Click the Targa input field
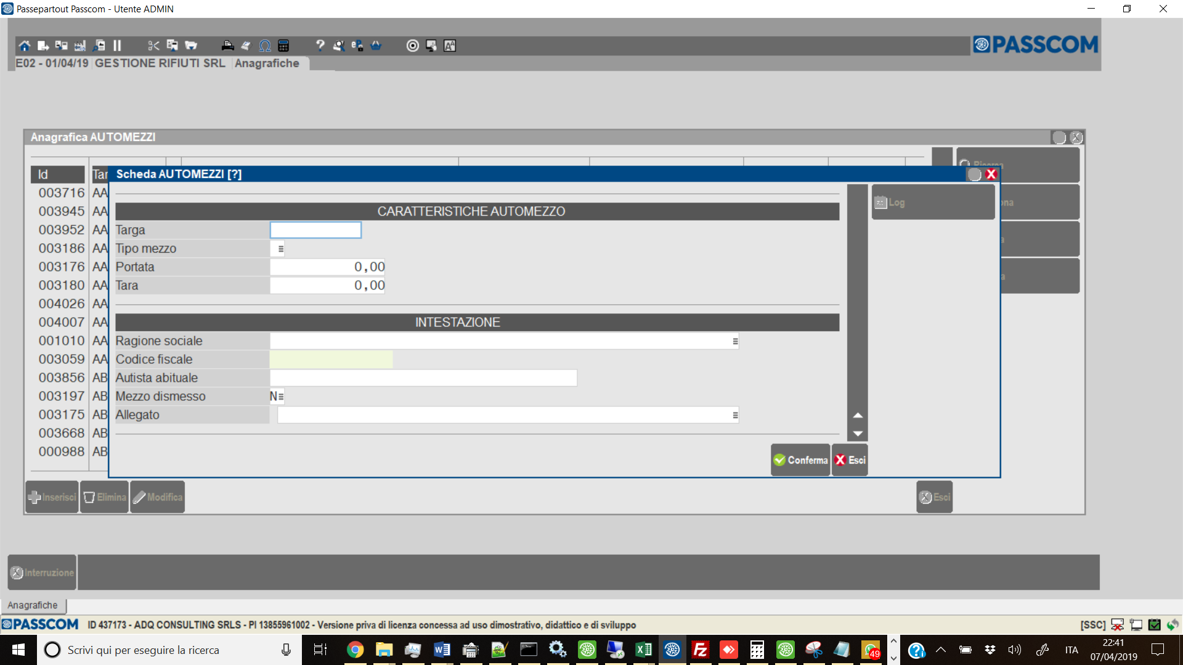The image size is (1183, 665). (x=315, y=230)
